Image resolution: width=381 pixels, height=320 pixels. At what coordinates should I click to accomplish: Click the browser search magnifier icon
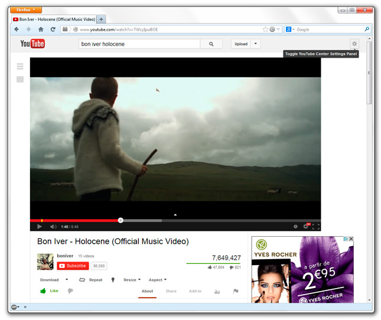click(x=367, y=30)
